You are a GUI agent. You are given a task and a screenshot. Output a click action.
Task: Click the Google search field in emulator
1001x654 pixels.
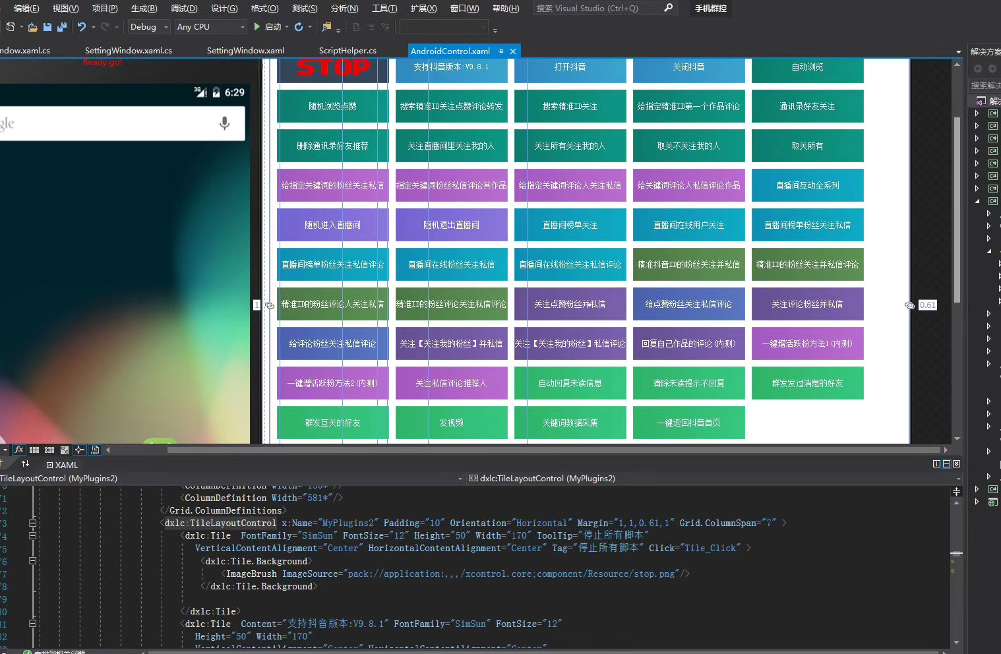tap(122, 124)
